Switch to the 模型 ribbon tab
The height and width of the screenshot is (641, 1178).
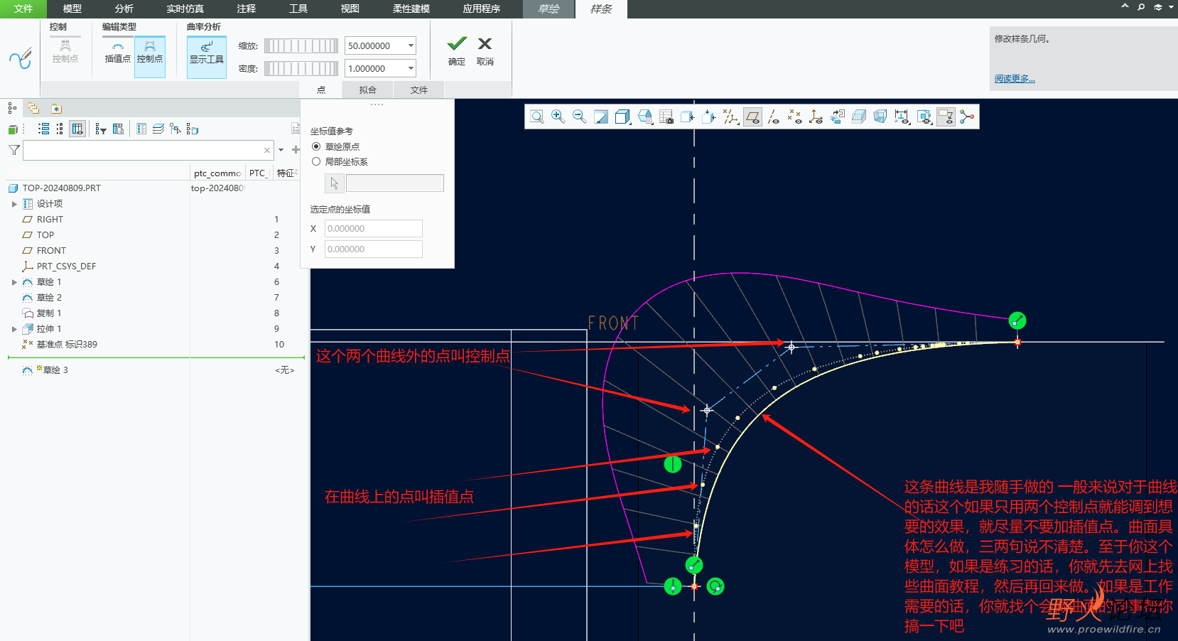point(72,9)
